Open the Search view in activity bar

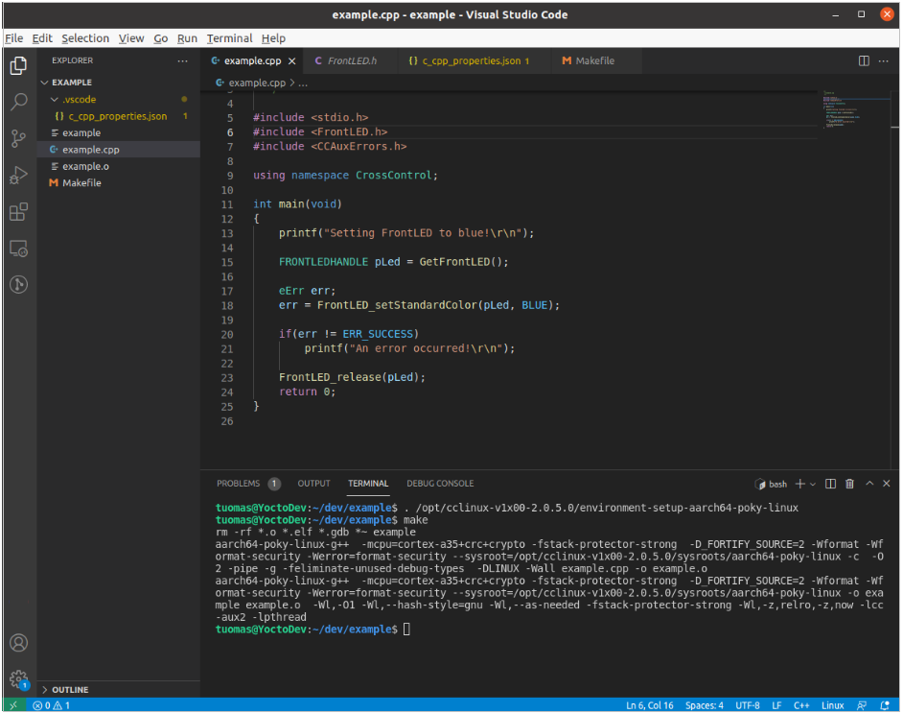tap(18, 102)
